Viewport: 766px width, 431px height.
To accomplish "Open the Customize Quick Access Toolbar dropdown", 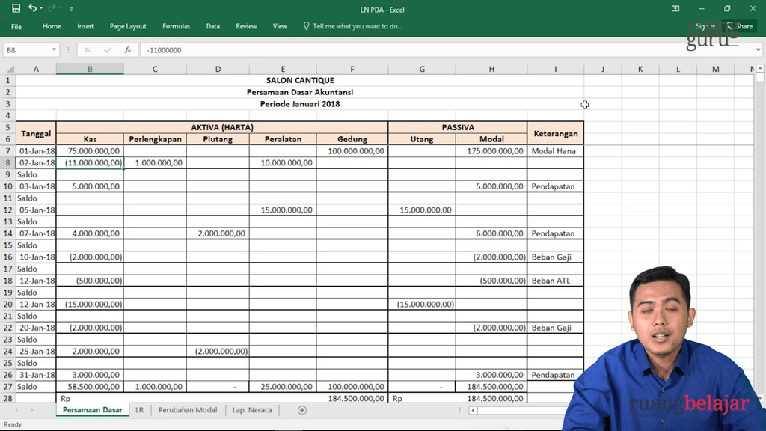I will pyautogui.click(x=72, y=9).
